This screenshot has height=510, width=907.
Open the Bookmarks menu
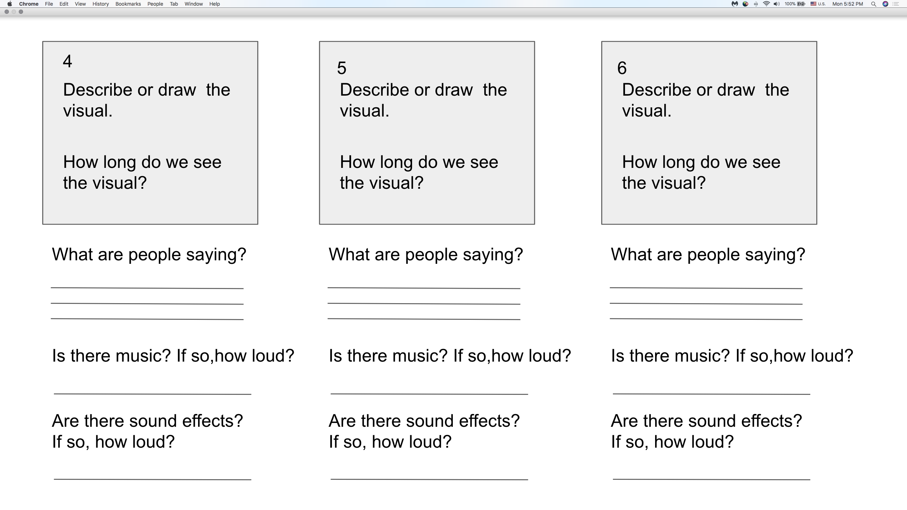(x=128, y=4)
